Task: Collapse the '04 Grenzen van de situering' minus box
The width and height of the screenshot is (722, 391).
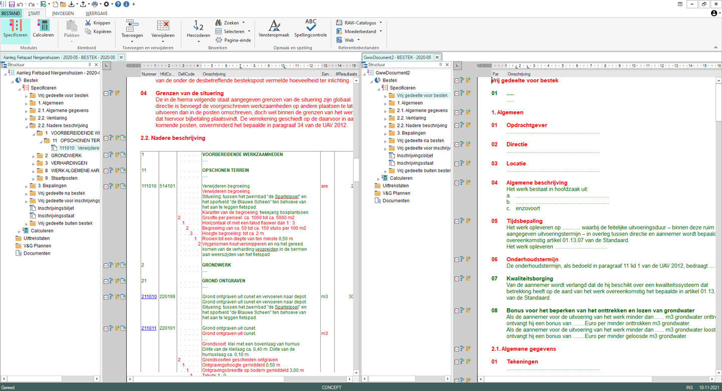Action: tap(106, 93)
